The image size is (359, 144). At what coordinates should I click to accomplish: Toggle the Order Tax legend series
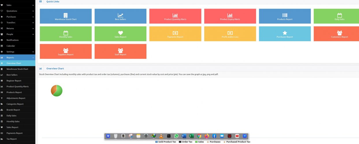[185, 142]
